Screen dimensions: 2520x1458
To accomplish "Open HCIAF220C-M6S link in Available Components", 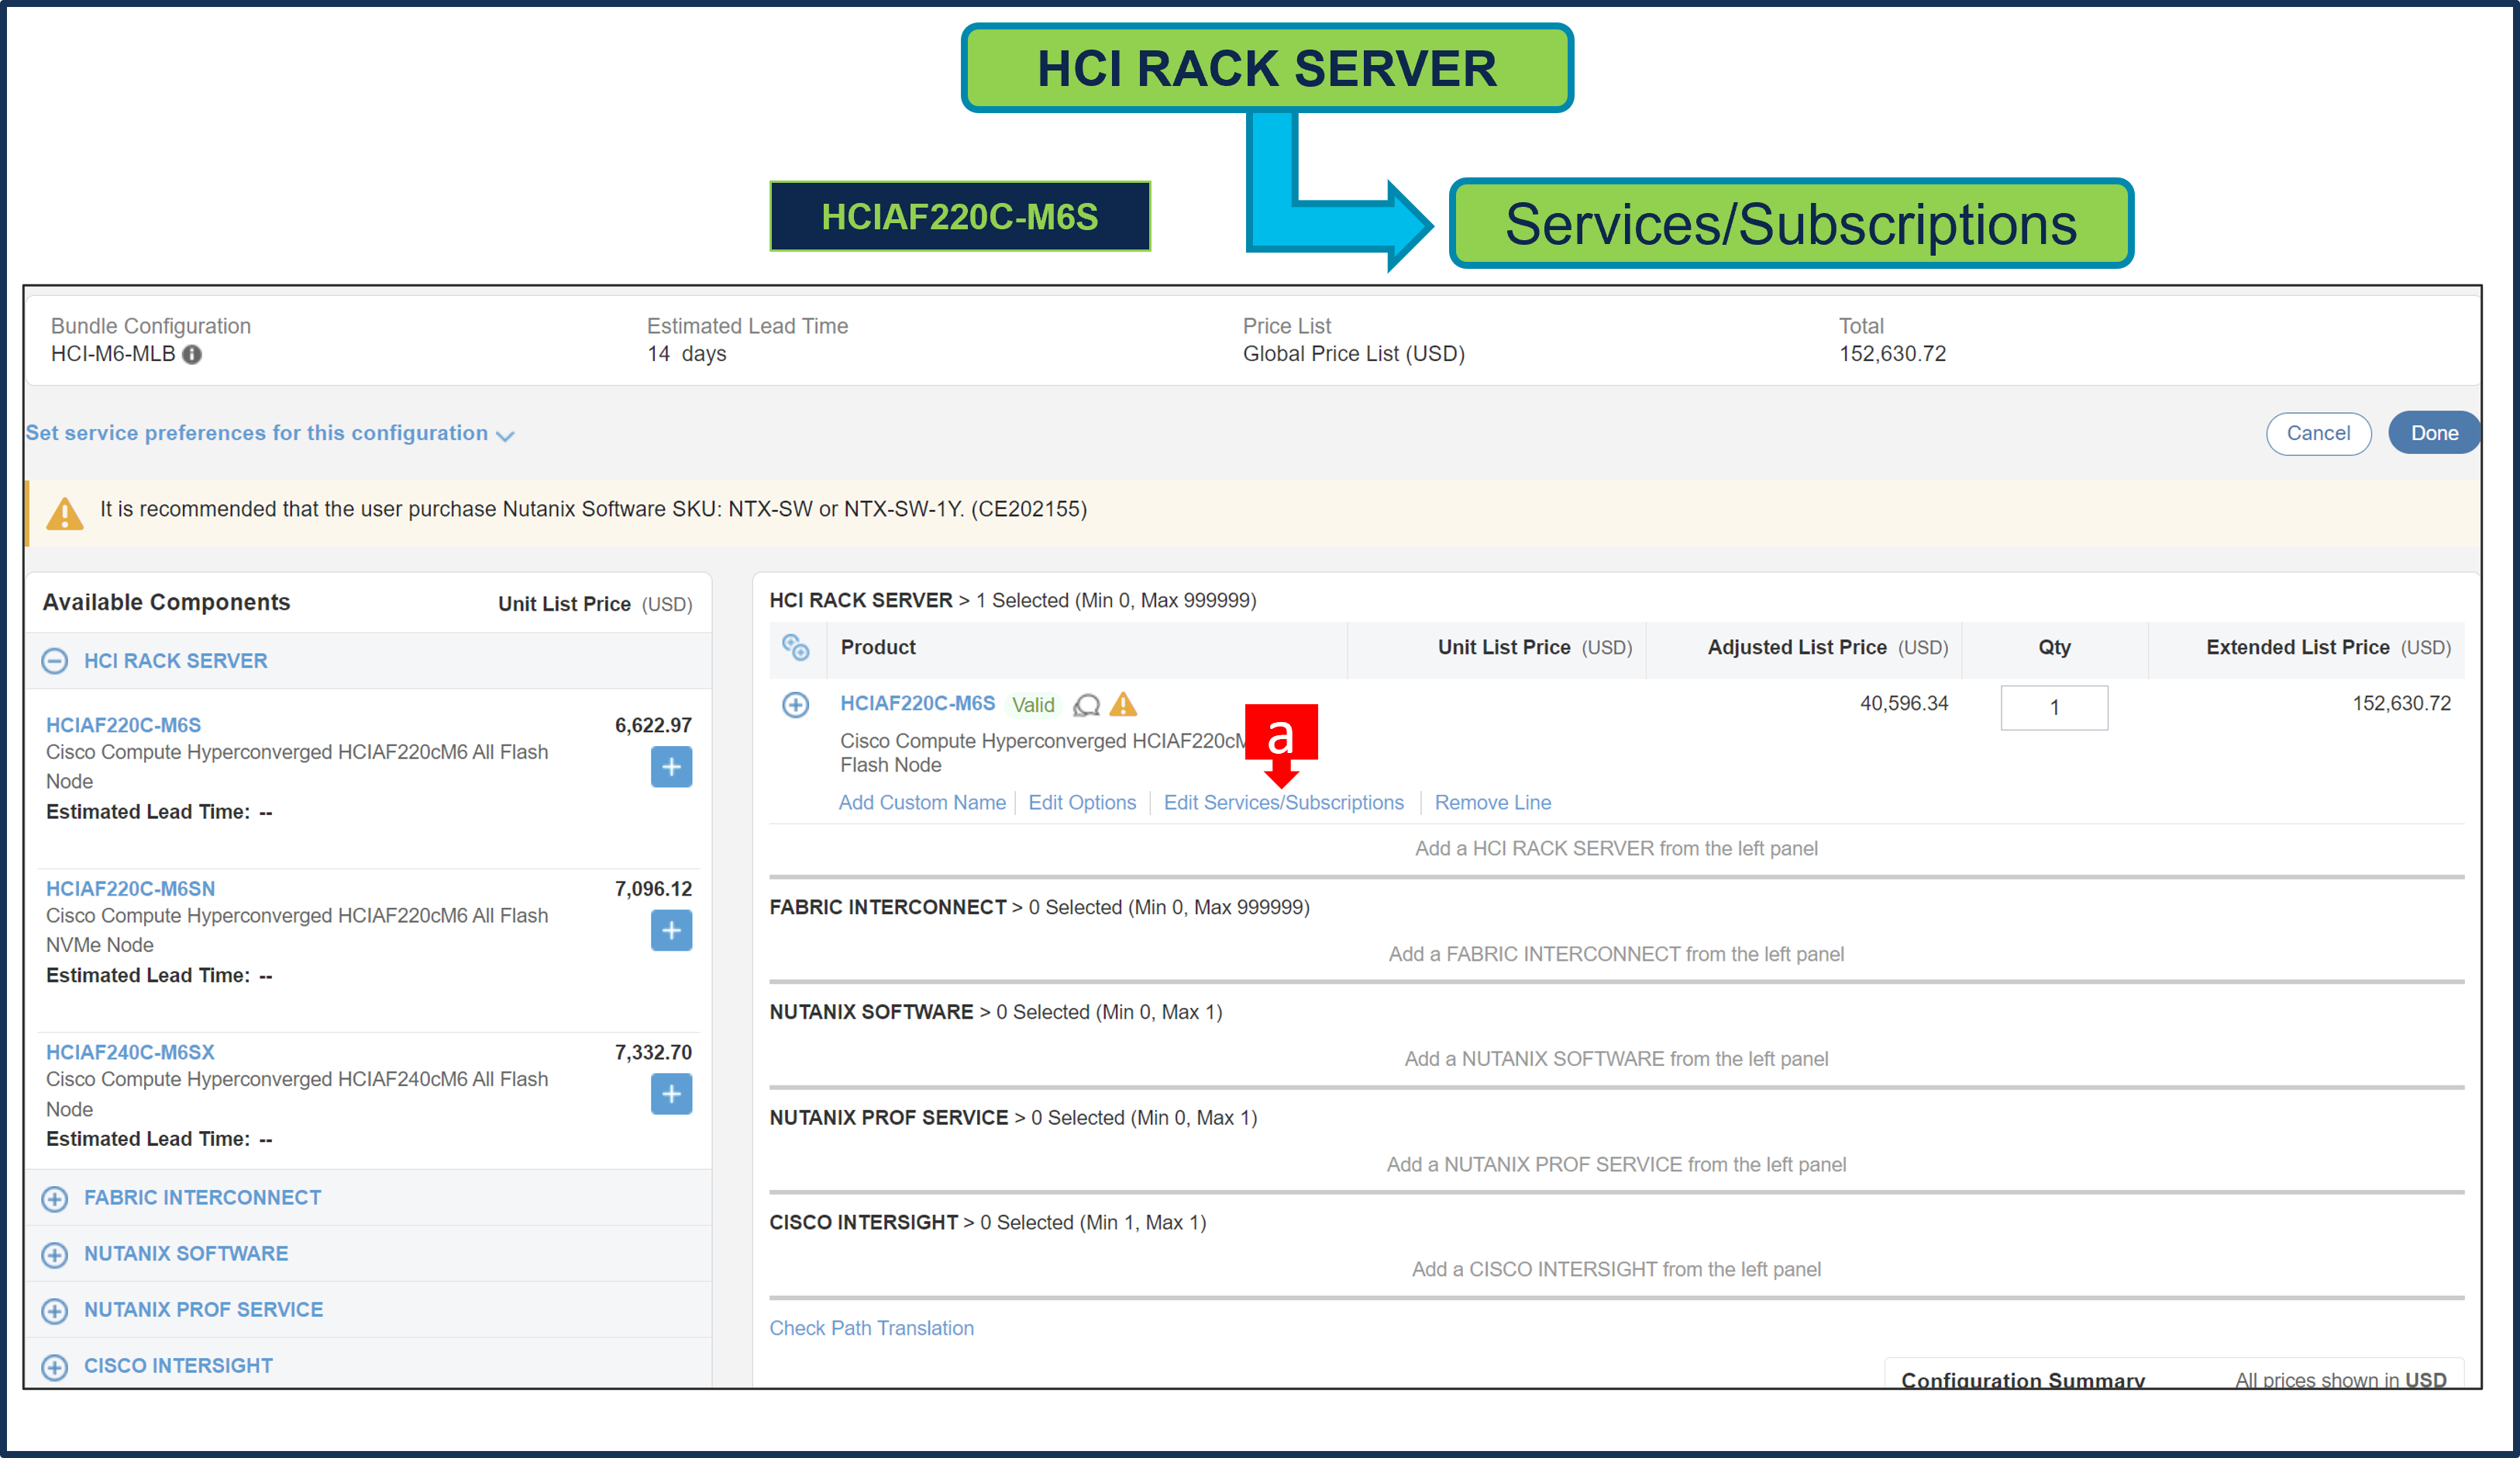I will point(123,725).
